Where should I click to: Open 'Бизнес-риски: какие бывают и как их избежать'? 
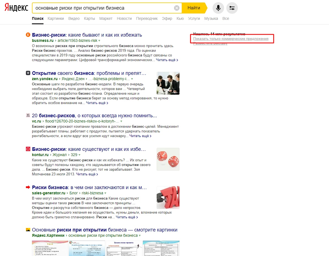click(87, 35)
